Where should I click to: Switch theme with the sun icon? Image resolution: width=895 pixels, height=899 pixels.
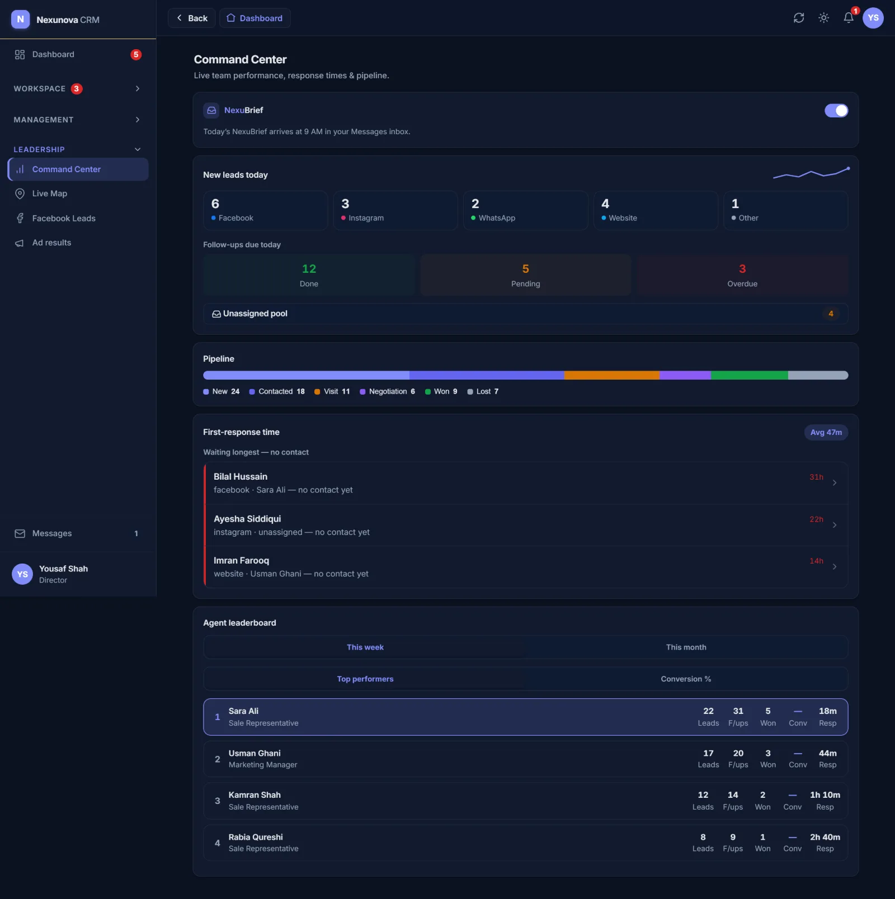[823, 18]
